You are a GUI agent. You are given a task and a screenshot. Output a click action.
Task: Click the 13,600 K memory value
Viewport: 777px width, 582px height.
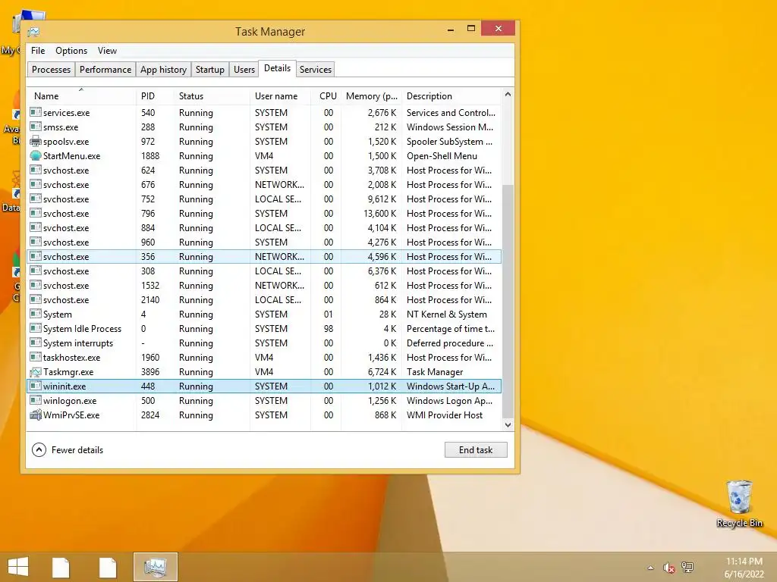click(x=380, y=213)
